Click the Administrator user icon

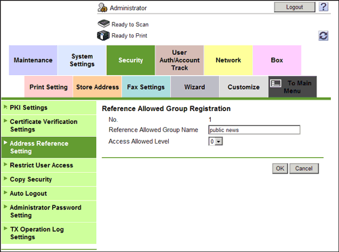[x=102, y=7]
